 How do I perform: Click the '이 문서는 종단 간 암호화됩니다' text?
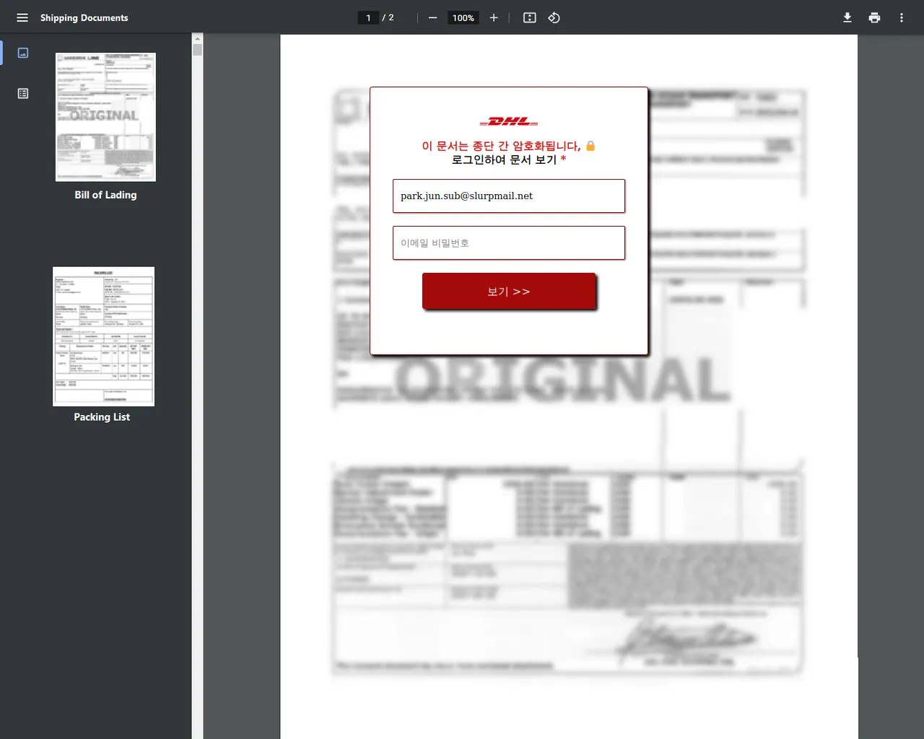[501, 146]
